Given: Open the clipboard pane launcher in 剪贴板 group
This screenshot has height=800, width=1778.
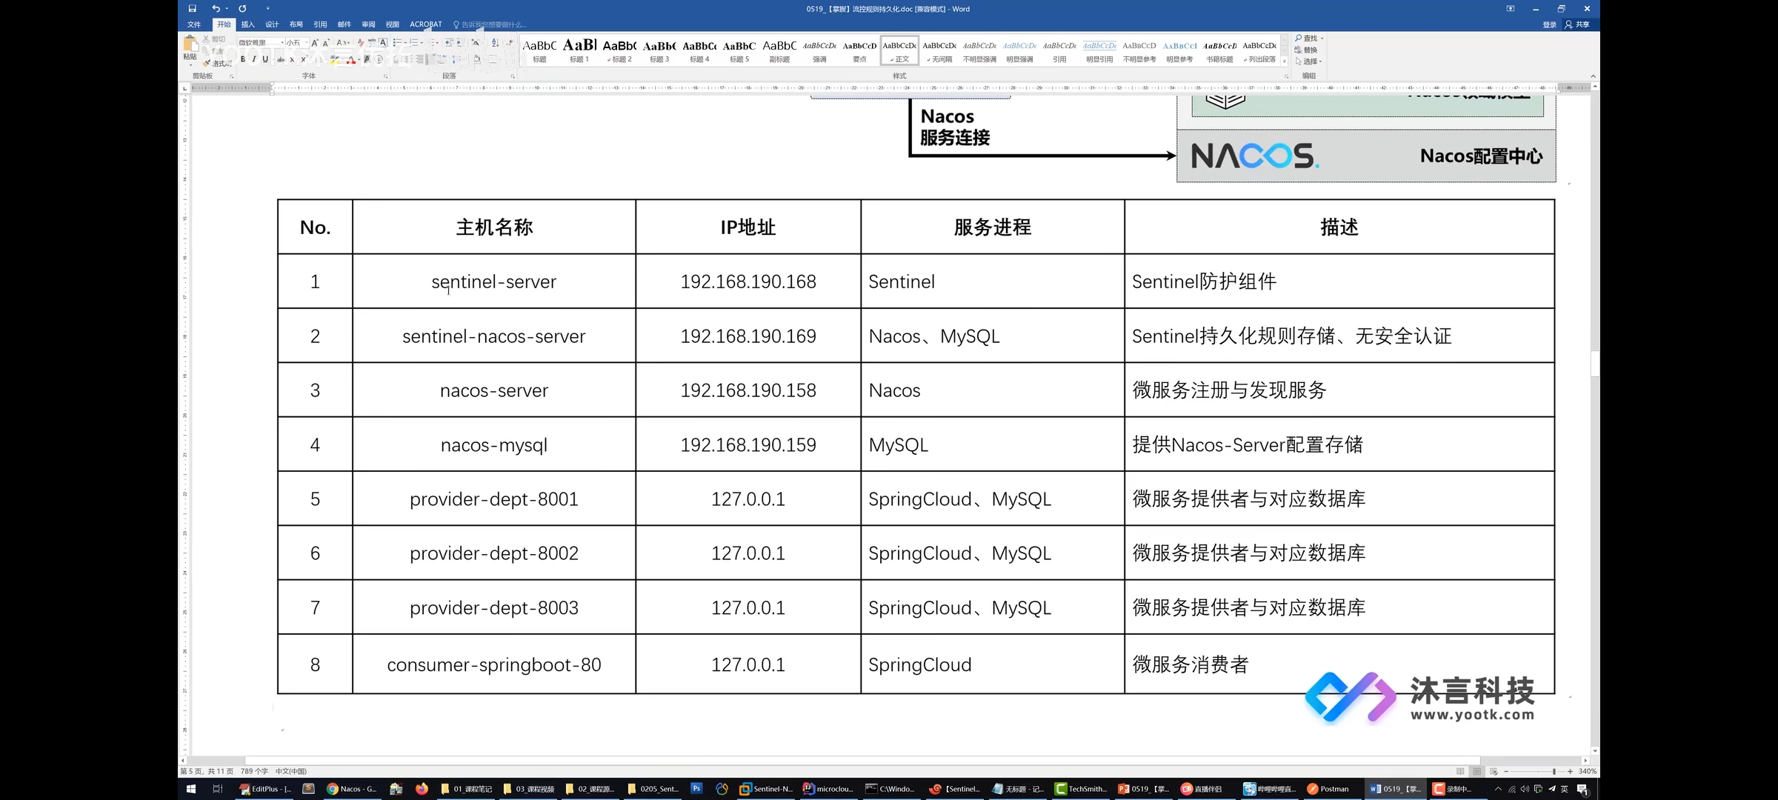Looking at the screenshot, I should point(231,76).
